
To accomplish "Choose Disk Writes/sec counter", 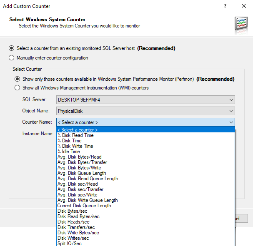I will click(x=73, y=238).
